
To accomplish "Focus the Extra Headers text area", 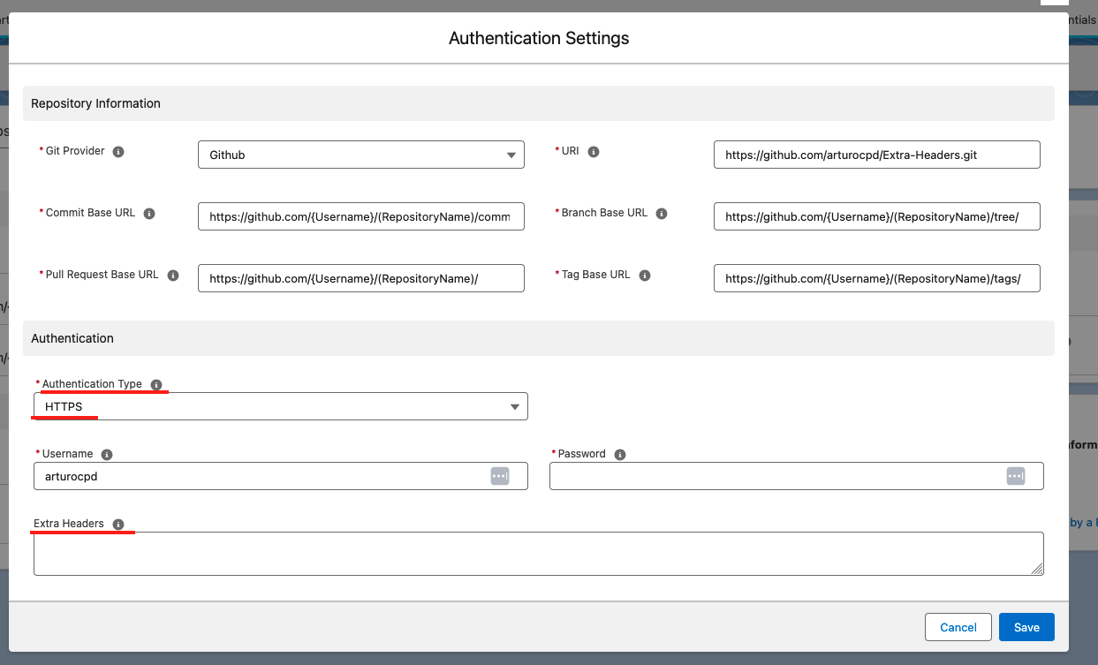I will click(538, 554).
